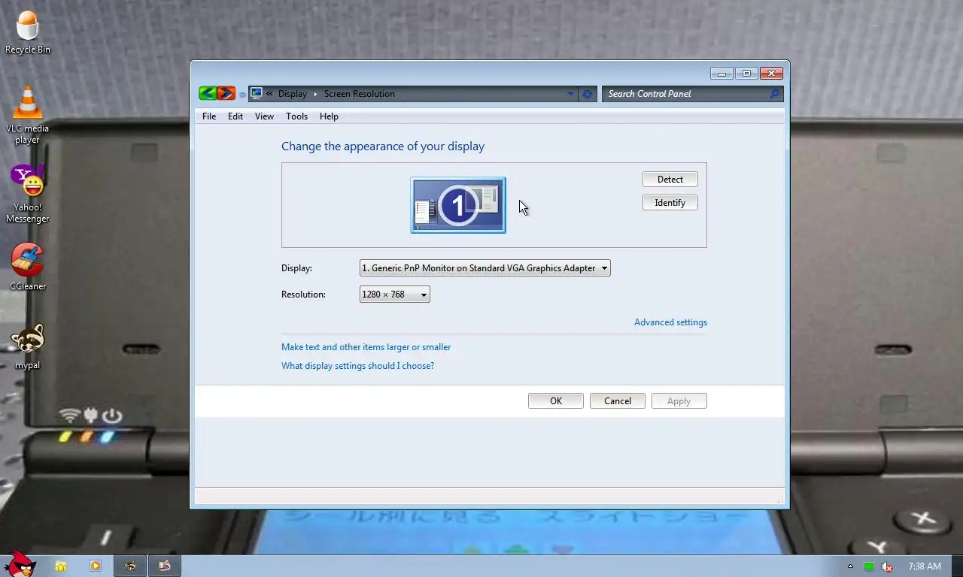963x577 pixels.
Task: Open the Angry Birds start button
Action: [x=19, y=564]
